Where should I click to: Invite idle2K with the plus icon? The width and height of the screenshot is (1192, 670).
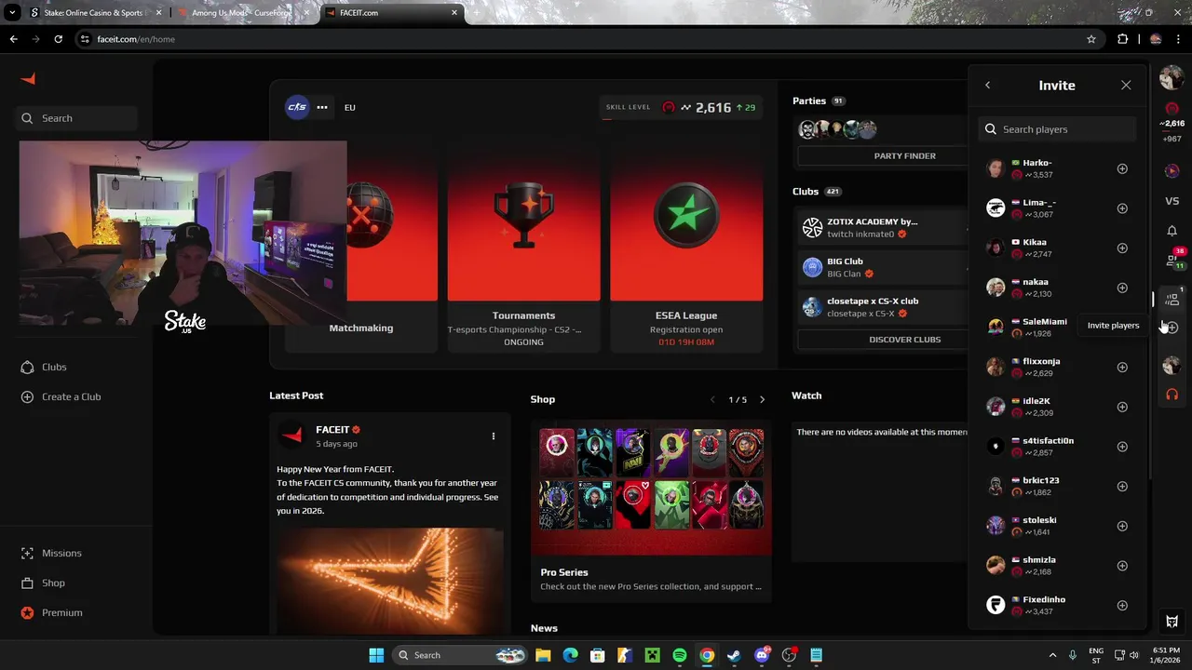point(1122,407)
